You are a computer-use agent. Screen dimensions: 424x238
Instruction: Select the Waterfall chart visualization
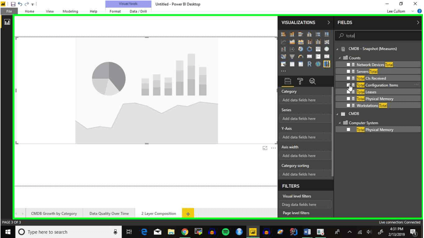[283, 49]
